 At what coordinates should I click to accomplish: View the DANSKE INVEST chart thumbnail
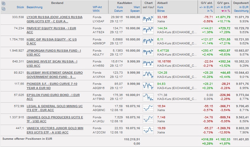point(148,63)
